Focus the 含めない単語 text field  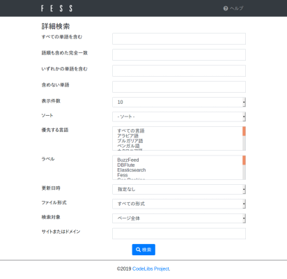(179, 86)
